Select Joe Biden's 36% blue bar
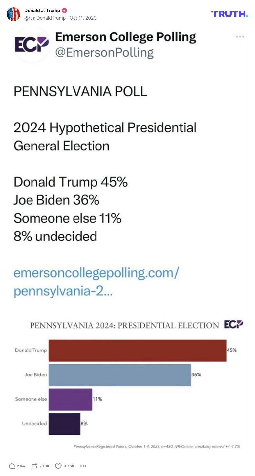This screenshot has height=476, width=255. click(x=120, y=374)
